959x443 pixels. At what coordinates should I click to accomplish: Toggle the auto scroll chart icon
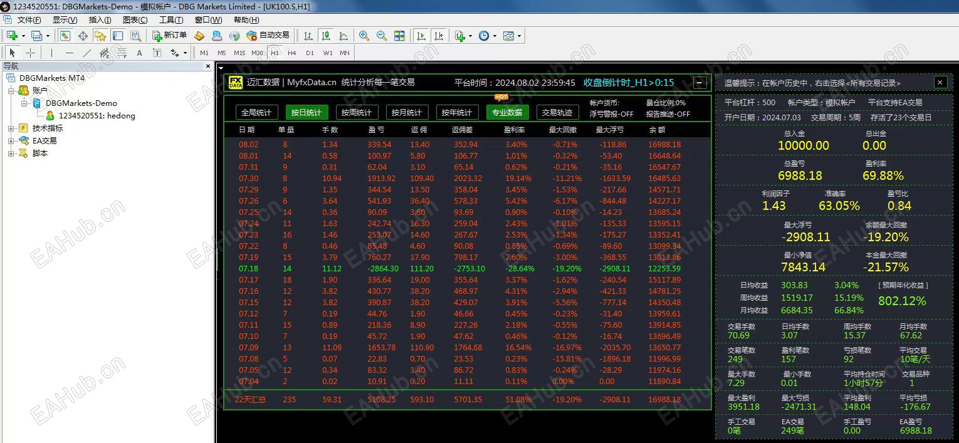tap(421, 36)
